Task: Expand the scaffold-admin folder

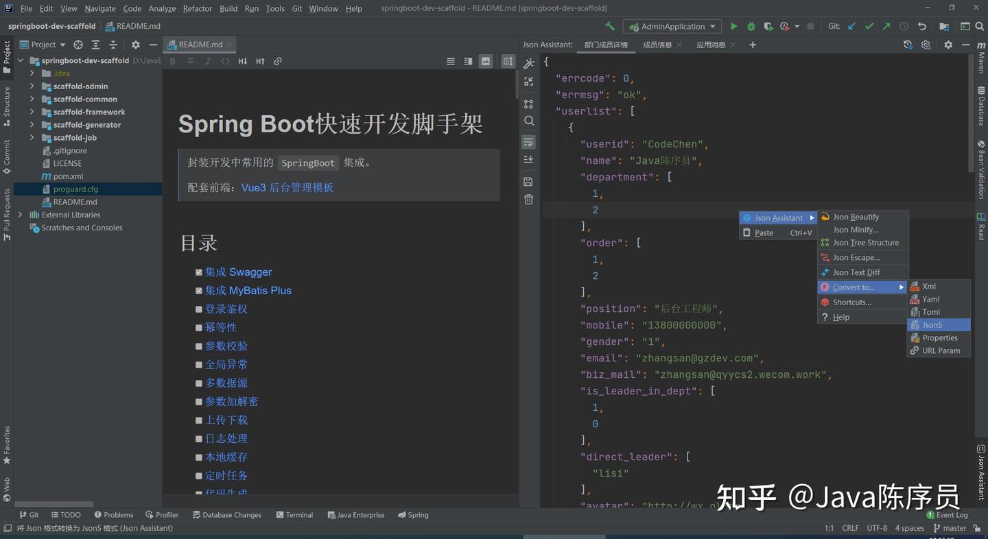Action: 32,86
